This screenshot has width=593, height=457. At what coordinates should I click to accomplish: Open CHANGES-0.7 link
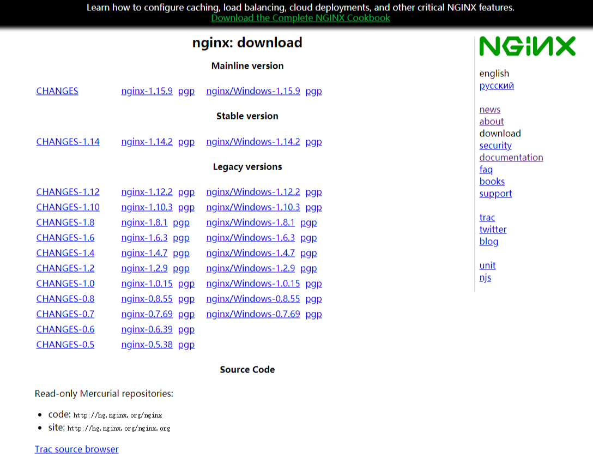[x=65, y=314]
